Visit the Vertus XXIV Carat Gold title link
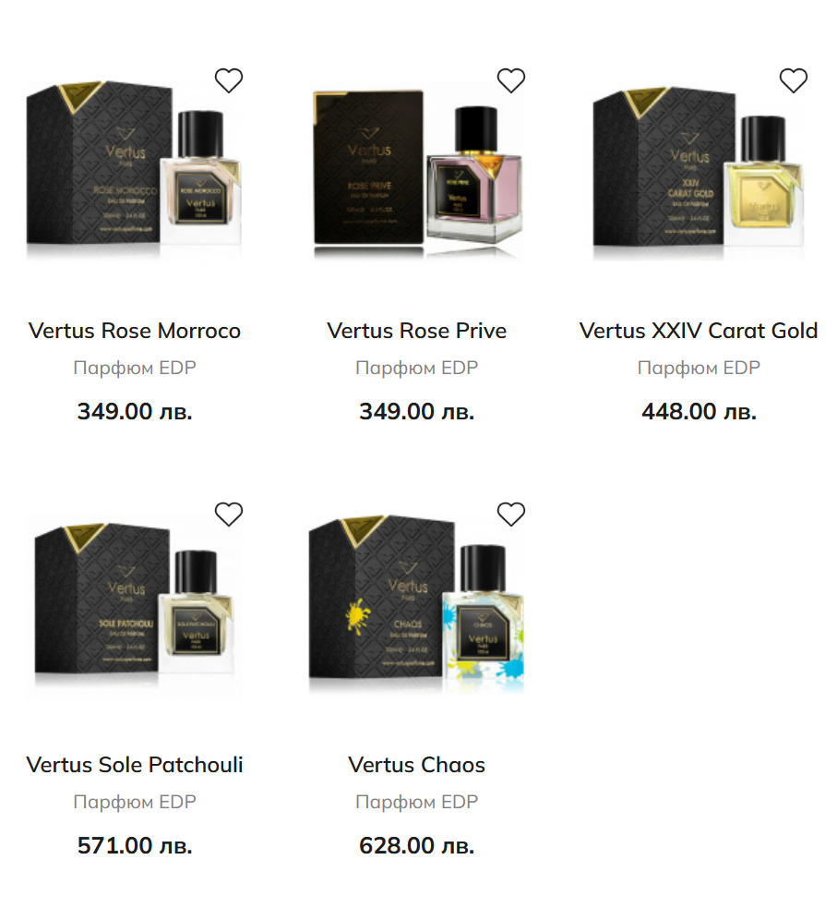The width and height of the screenshot is (837, 908). tap(699, 331)
